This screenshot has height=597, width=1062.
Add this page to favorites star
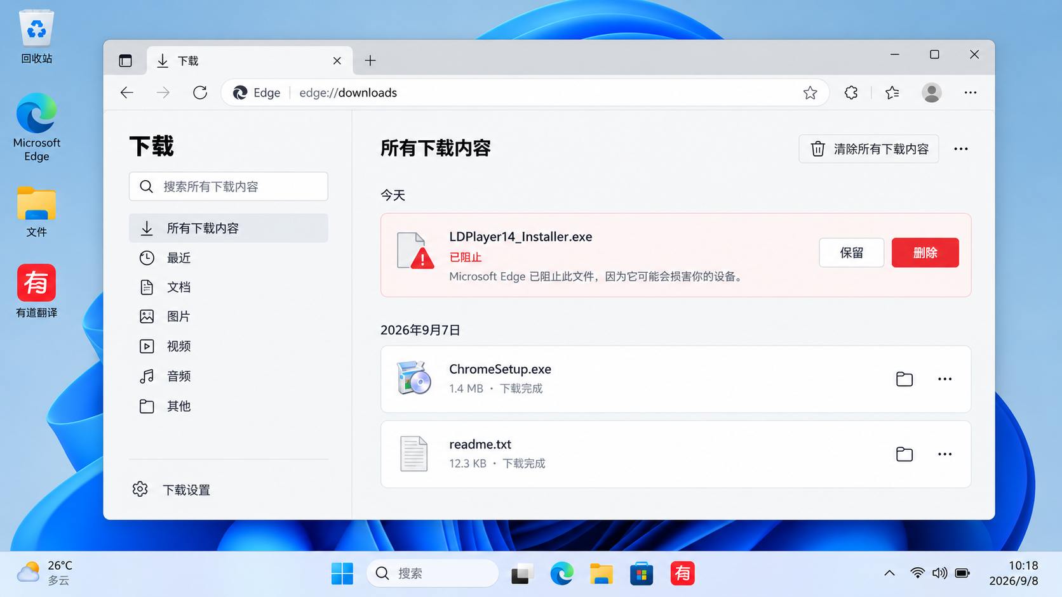[810, 93]
